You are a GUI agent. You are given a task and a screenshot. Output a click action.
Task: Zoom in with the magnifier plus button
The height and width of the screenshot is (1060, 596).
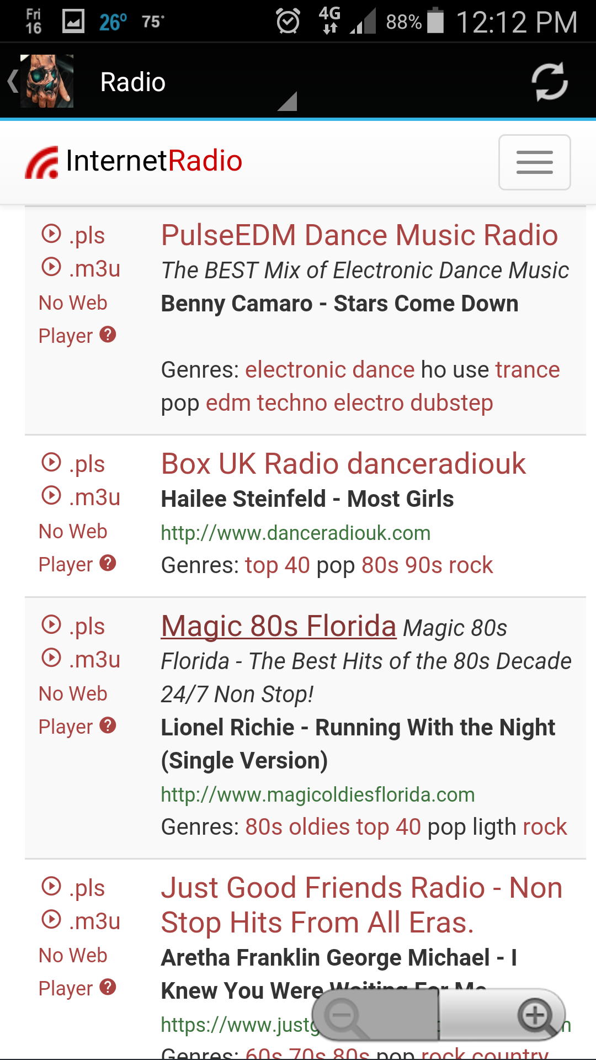click(x=535, y=1015)
